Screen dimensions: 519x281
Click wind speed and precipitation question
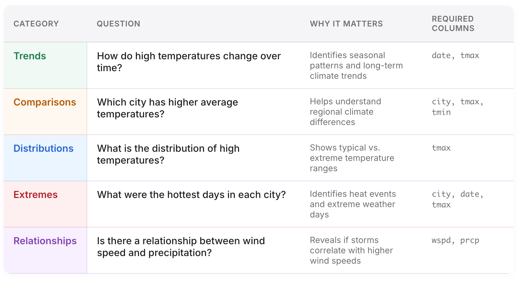click(181, 247)
